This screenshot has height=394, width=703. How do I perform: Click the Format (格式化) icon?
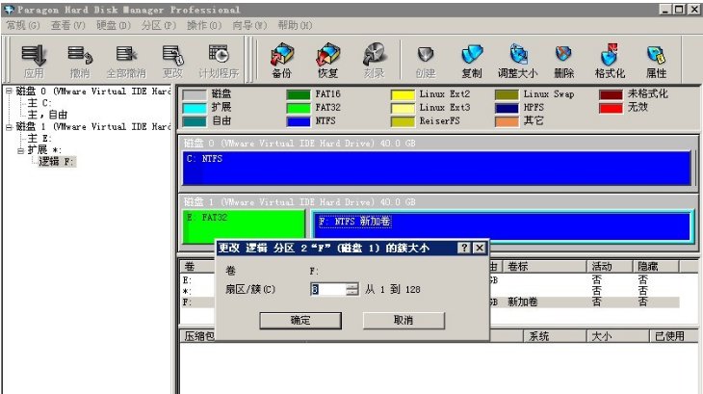click(610, 62)
